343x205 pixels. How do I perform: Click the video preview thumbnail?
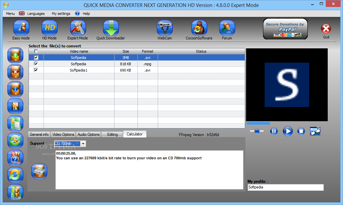point(287,85)
